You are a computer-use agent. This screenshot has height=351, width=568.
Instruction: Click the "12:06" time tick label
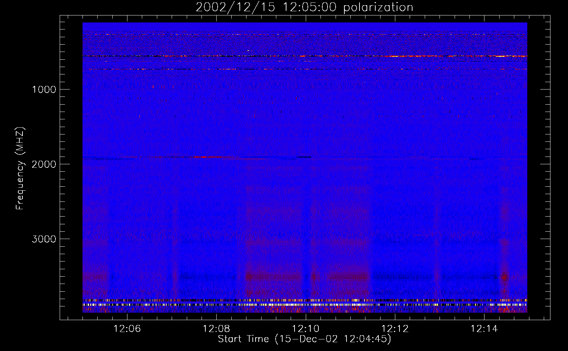127,329
